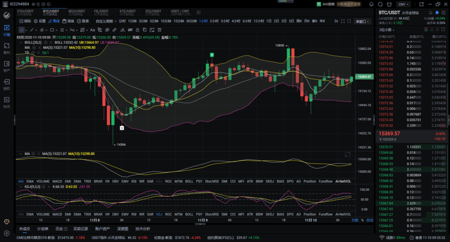Remove KDJ(9,3,3) indicator with its X
450x242 pixels.
pos(49,187)
